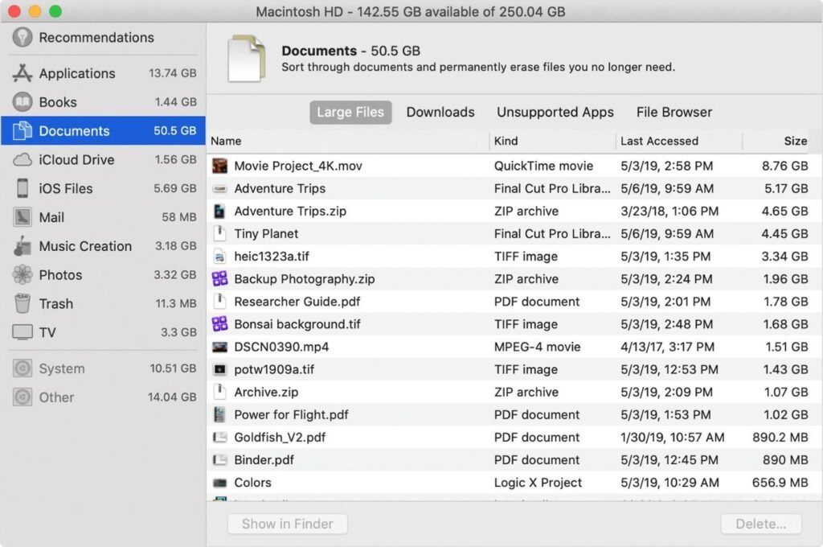Click the Delete... button
The image size is (823, 547).
(x=760, y=524)
